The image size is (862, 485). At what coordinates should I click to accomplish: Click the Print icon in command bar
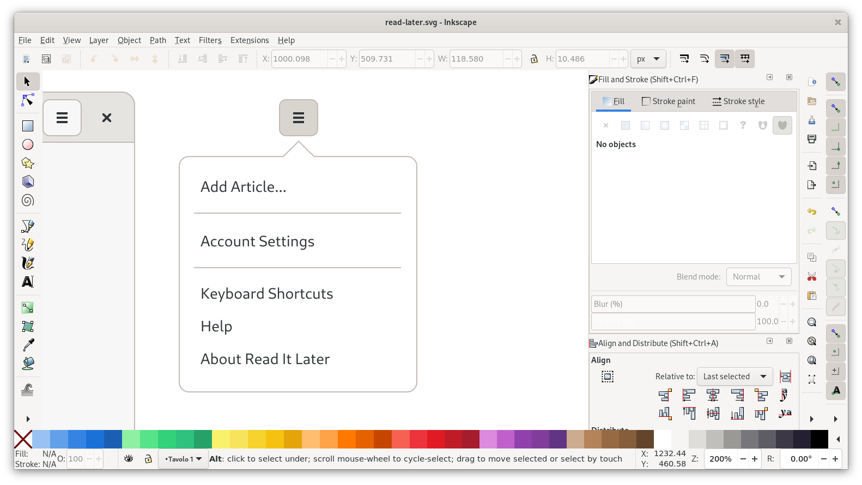click(x=812, y=139)
